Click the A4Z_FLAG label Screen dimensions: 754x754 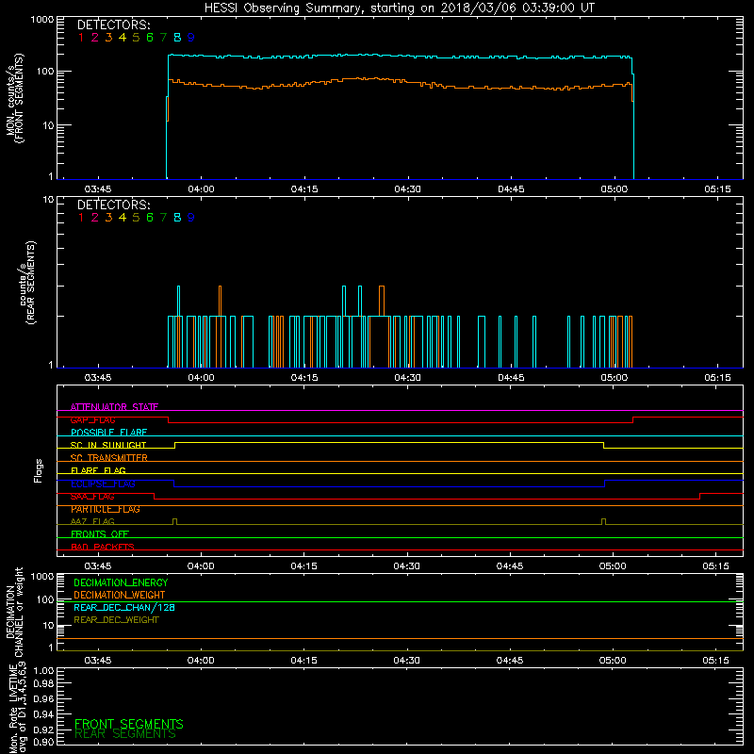[92, 521]
